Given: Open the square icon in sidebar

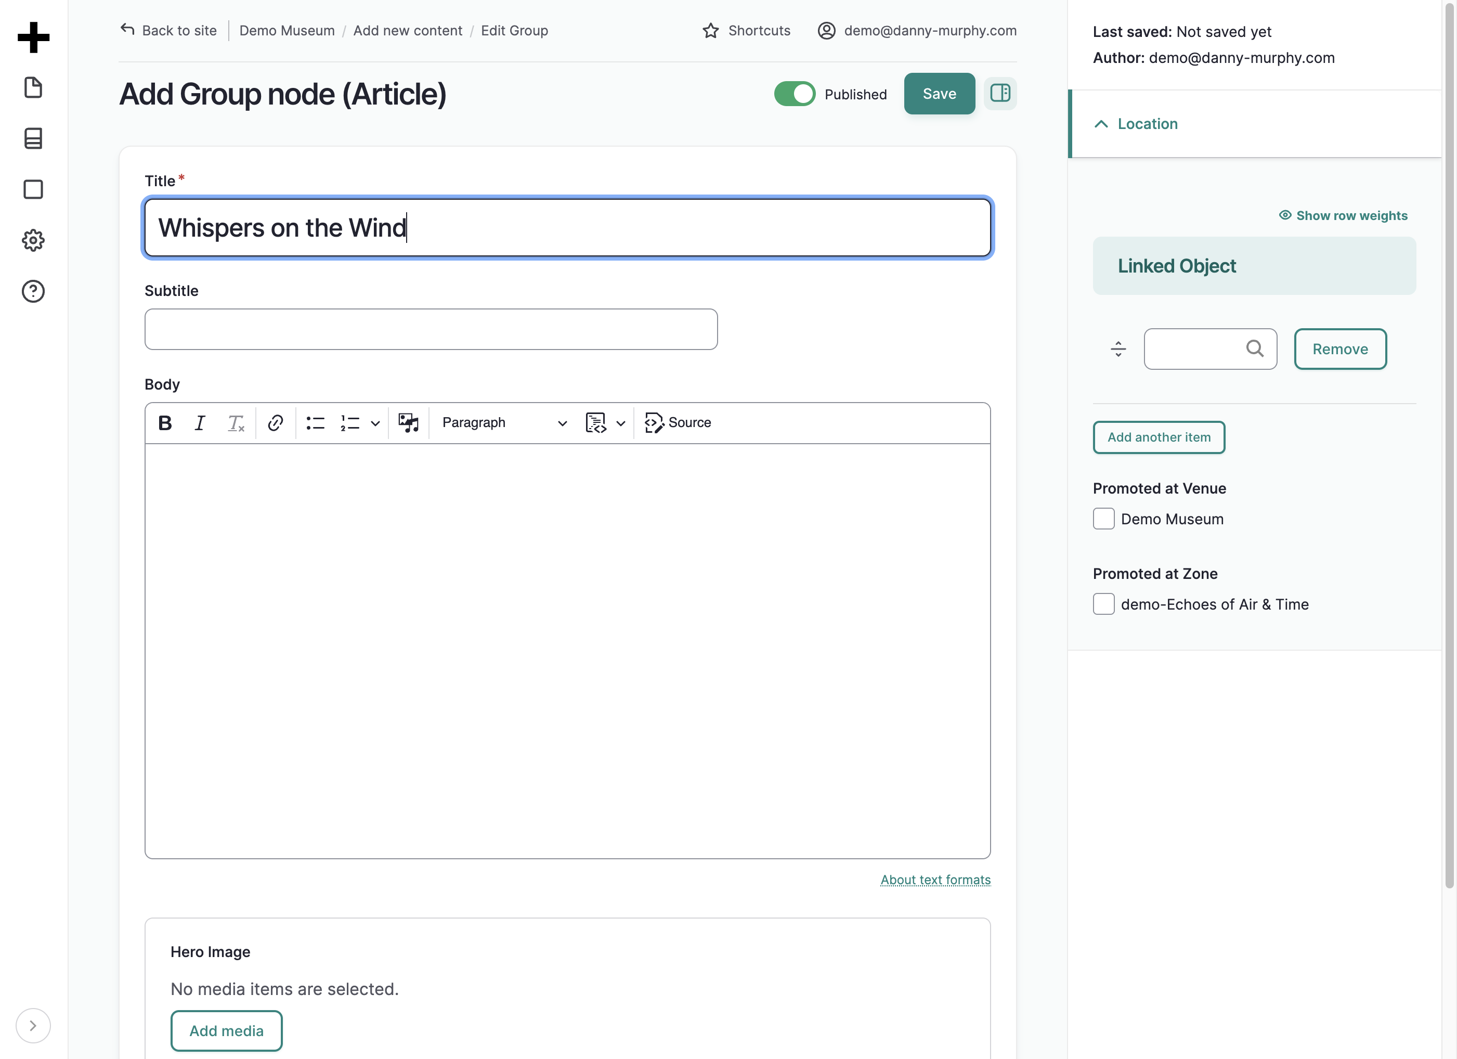Looking at the screenshot, I should [x=33, y=189].
